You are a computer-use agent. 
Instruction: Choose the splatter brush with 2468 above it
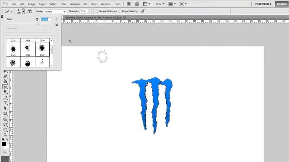point(28,49)
